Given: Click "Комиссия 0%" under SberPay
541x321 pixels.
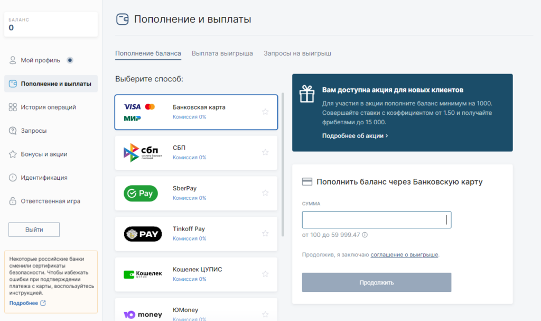Looking at the screenshot, I should coord(190,198).
